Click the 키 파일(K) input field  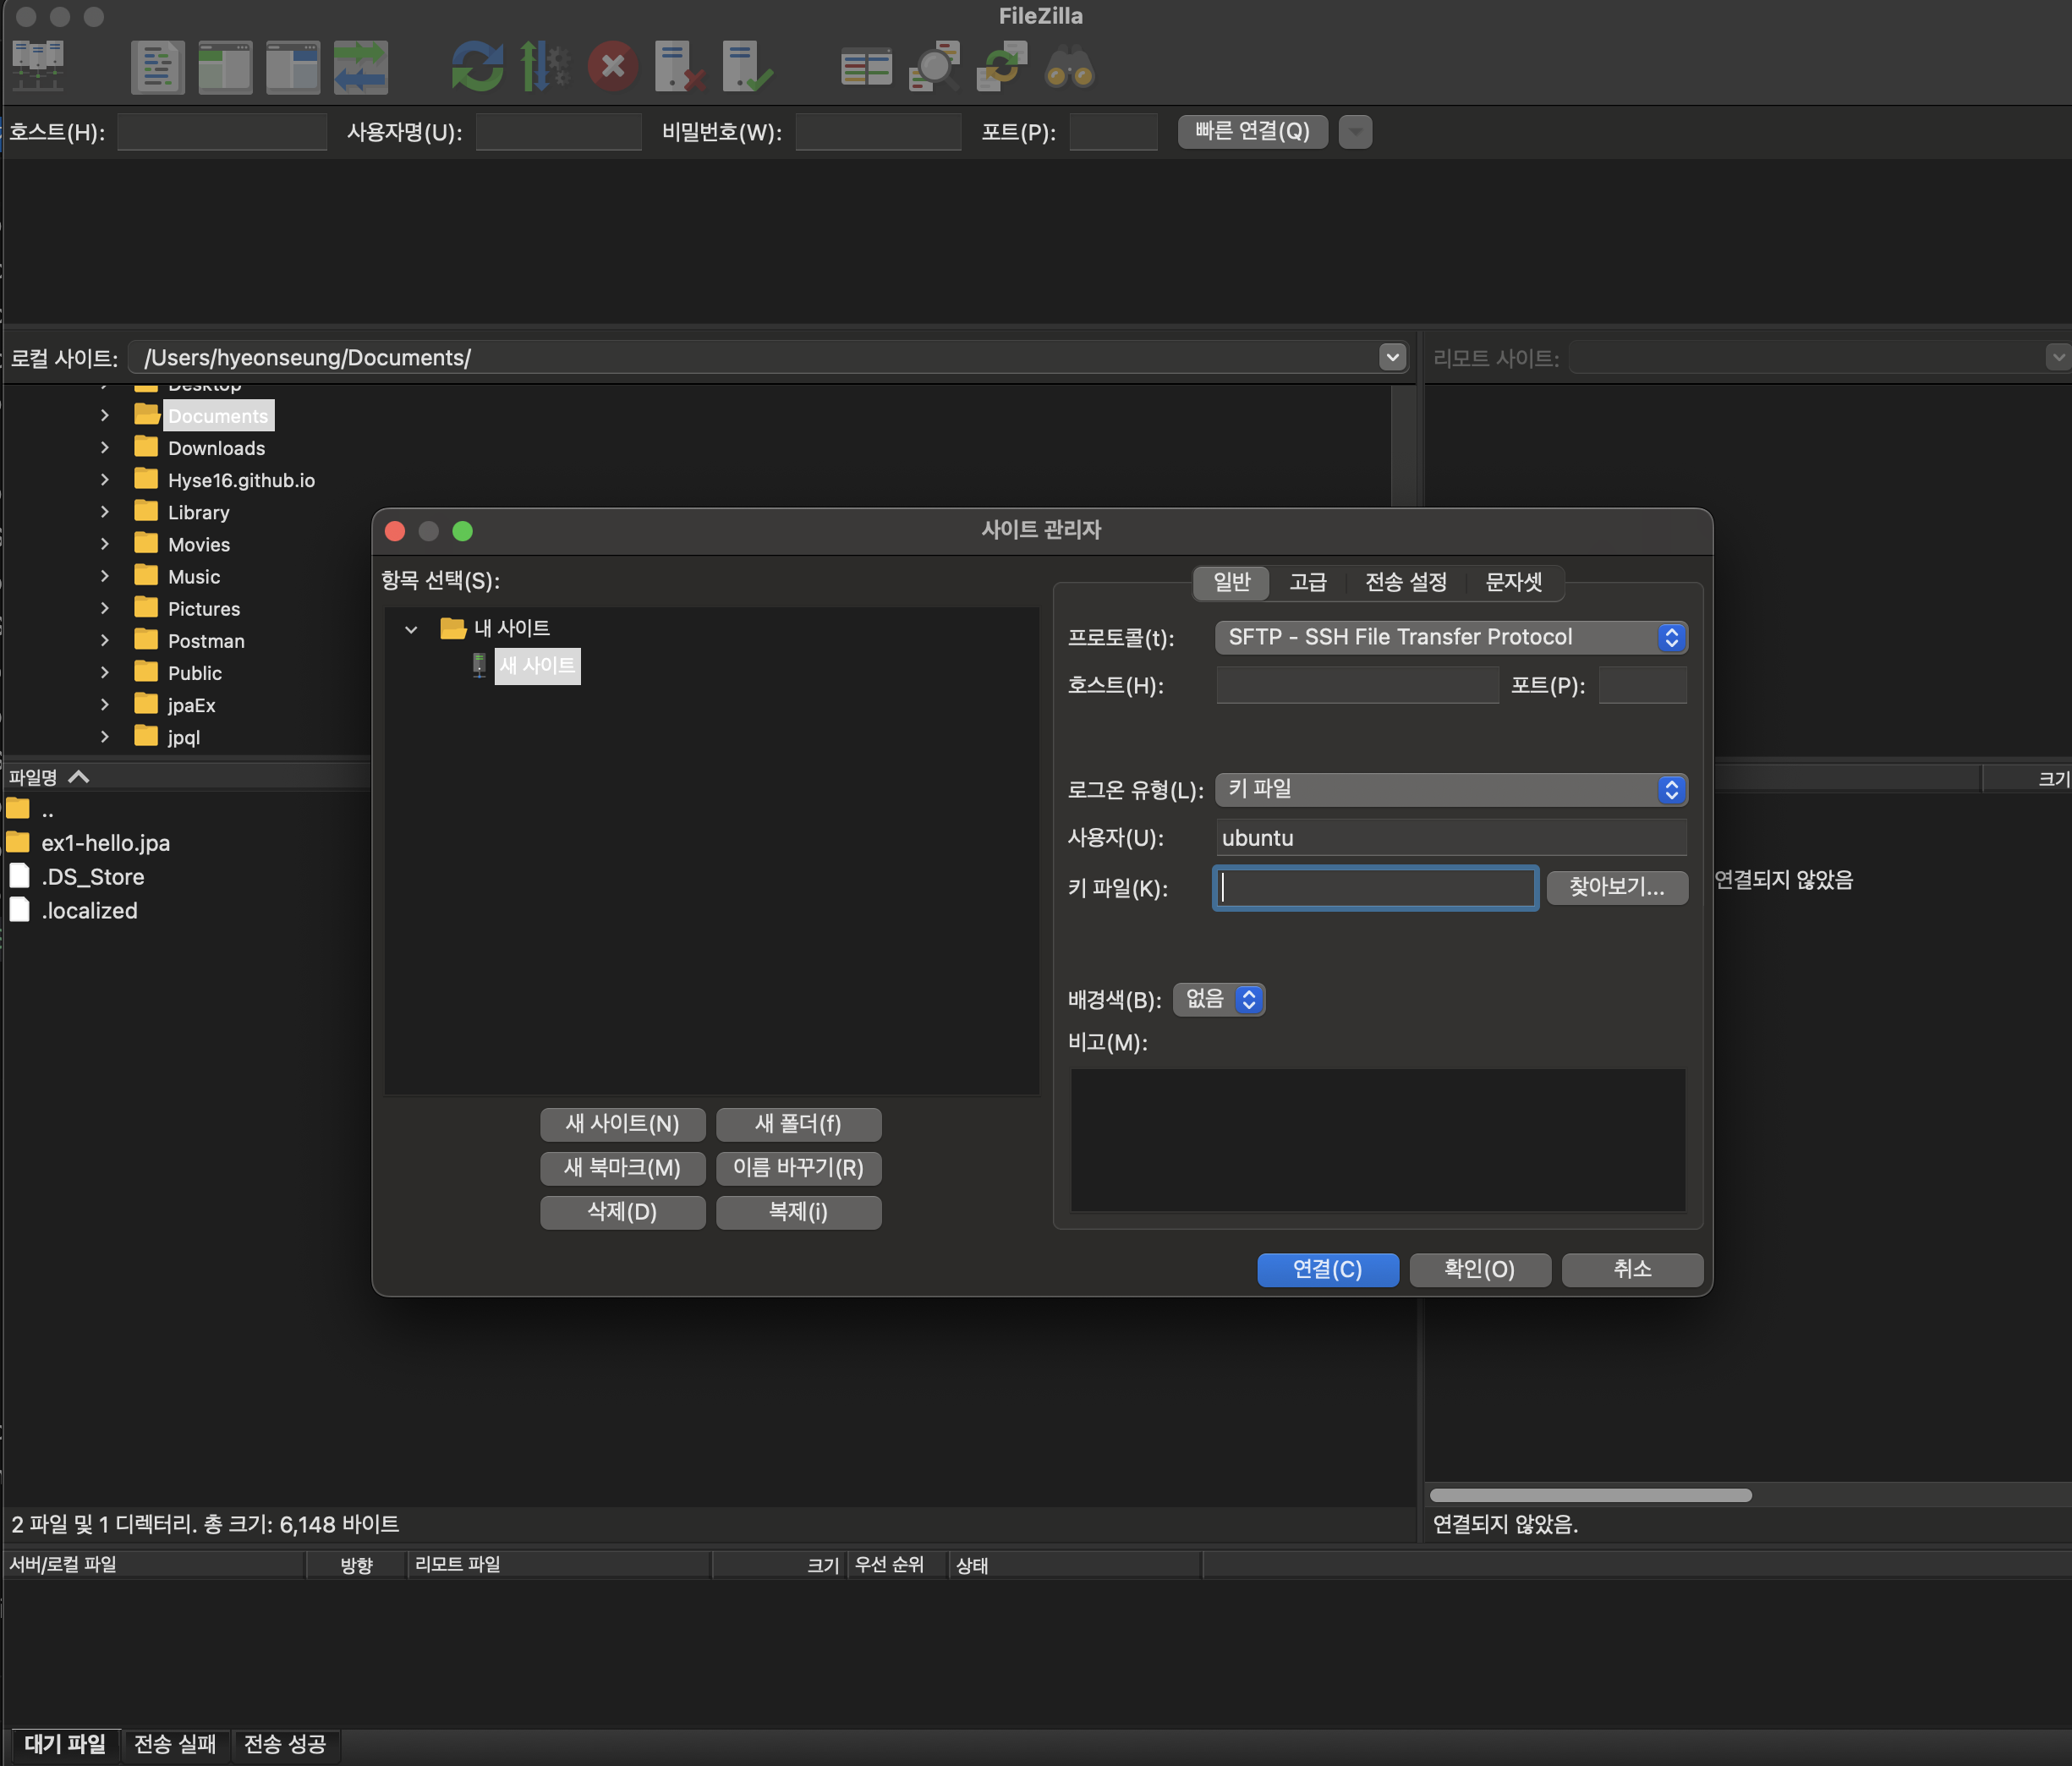[1376, 887]
